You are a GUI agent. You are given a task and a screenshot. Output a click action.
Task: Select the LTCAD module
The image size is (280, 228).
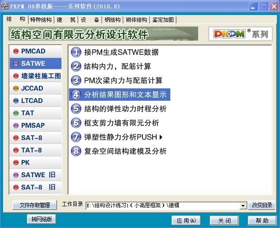tap(35, 101)
